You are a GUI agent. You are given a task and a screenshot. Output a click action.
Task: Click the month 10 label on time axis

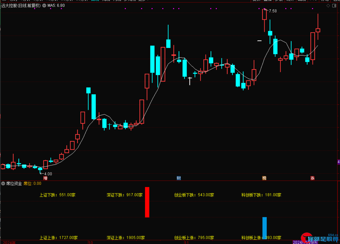click(x=90, y=242)
